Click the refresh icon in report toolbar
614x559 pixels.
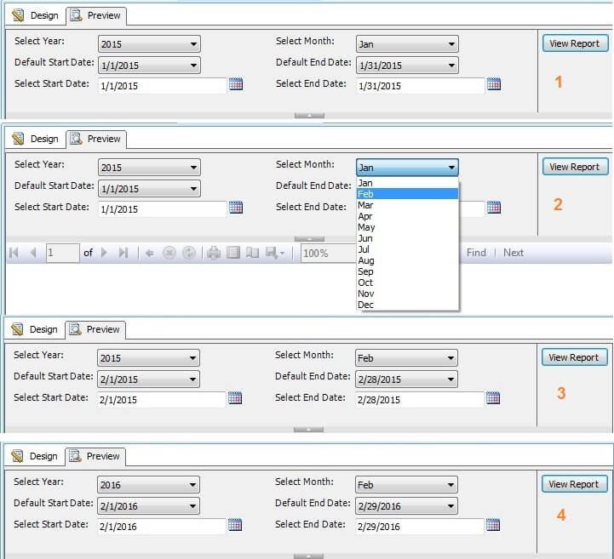click(x=189, y=253)
